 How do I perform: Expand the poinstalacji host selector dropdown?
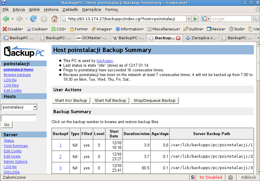click(35, 107)
